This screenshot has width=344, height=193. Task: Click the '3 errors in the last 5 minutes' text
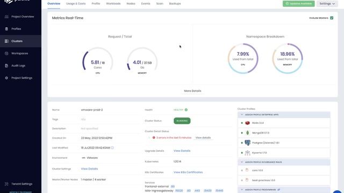(x=174, y=138)
